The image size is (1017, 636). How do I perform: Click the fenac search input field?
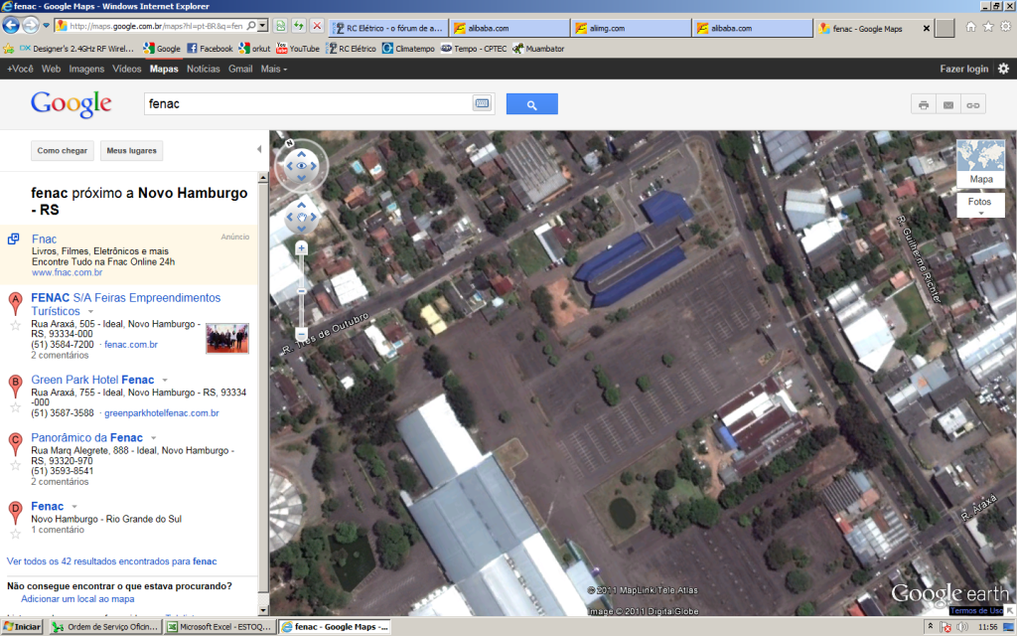click(309, 103)
